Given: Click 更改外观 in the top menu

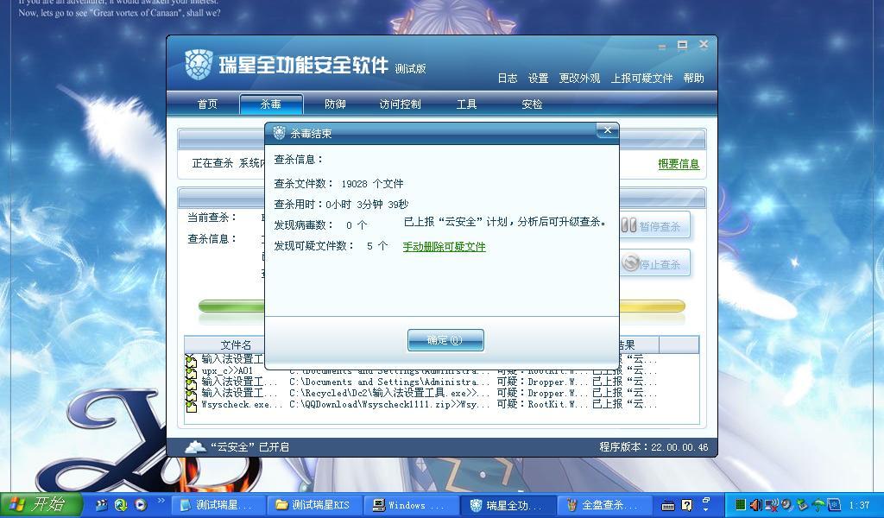Looking at the screenshot, I should pyautogui.click(x=579, y=79).
